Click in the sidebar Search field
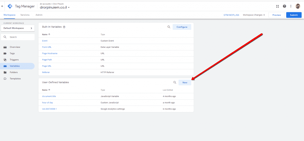304x141 pixels. point(18,37)
